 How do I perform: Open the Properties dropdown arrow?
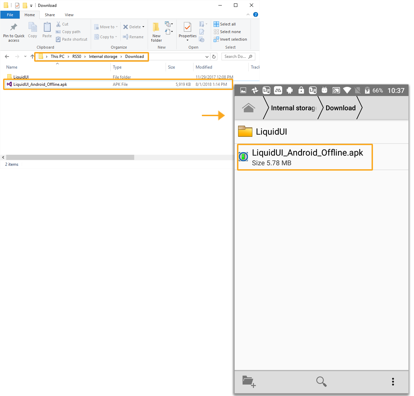(188, 40)
